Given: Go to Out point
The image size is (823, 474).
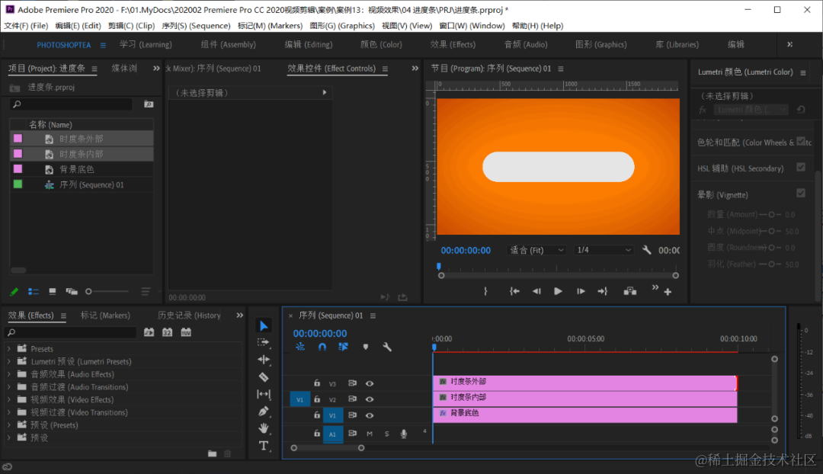Looking at the screenshot, I should [x=603, y=291].
